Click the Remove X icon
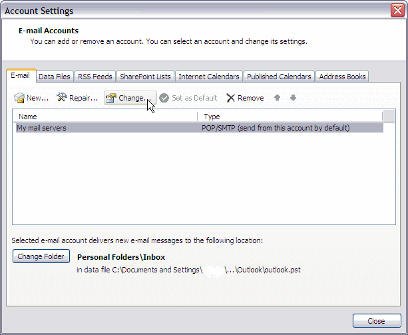Screen dimensions: 408x335 click(230, 98)
